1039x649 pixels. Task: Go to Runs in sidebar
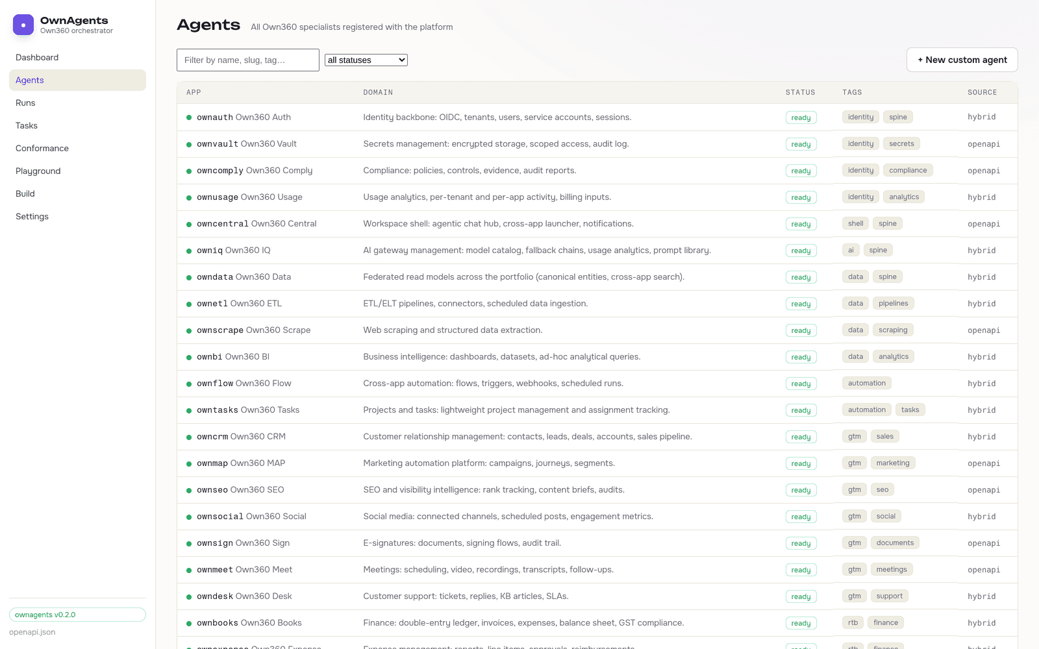[77, 103]
